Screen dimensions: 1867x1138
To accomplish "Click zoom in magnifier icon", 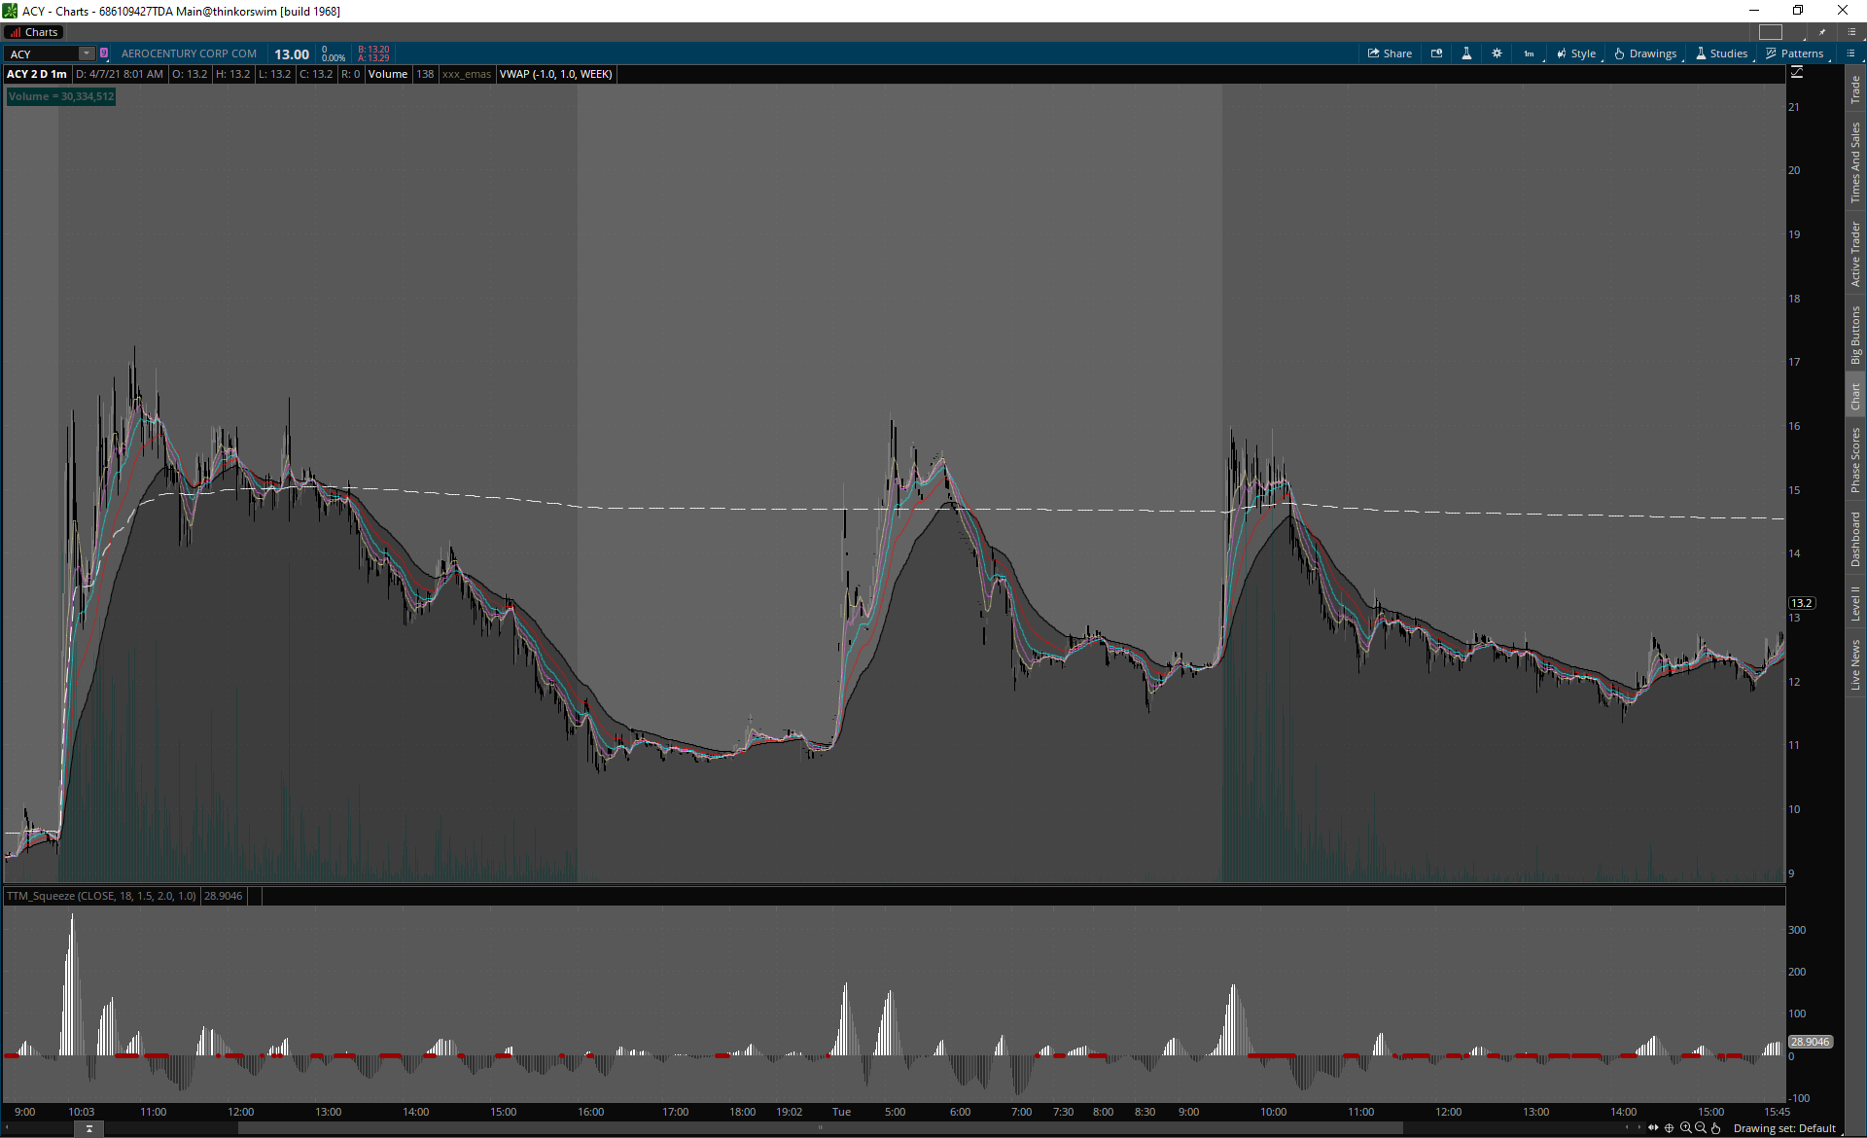I will tap(1685, 1128).
